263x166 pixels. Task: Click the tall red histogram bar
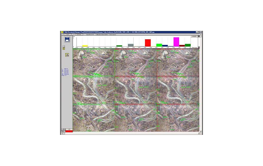pos(148,43)
